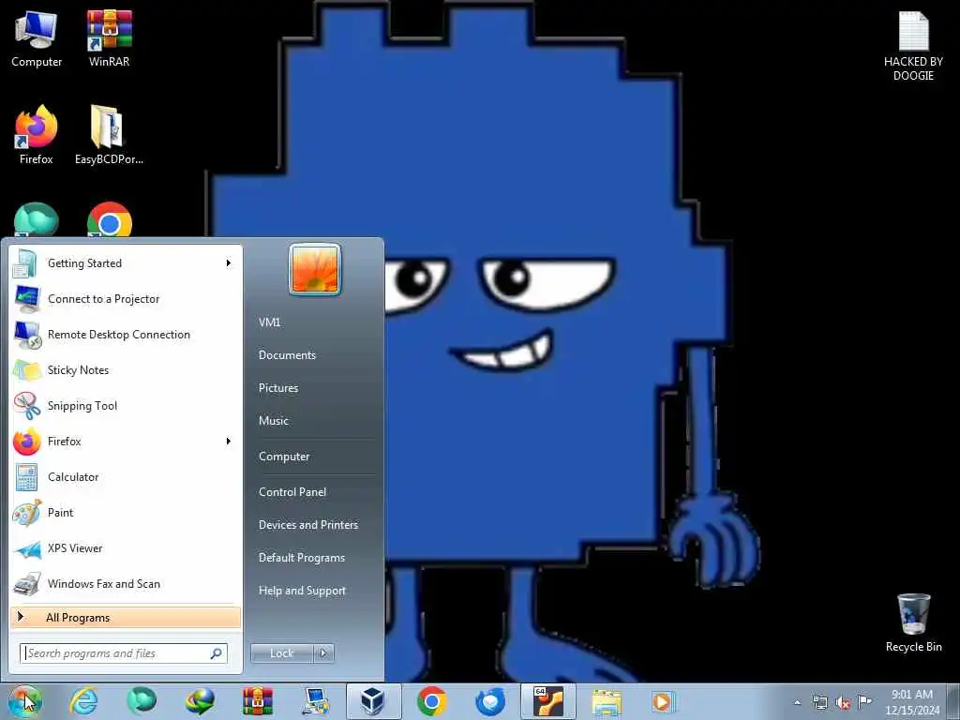The height and width of the screenshot is (720, 960).
Task: Open Windows Media Player from the taskbar
Action: pyautogui.click(x=663, y=701)
